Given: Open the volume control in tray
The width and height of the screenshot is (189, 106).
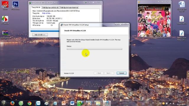Looking at the screenshot, I should click(173, 103).
